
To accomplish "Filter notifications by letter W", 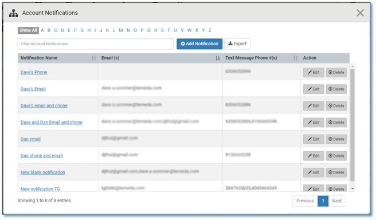I will 190,30.
